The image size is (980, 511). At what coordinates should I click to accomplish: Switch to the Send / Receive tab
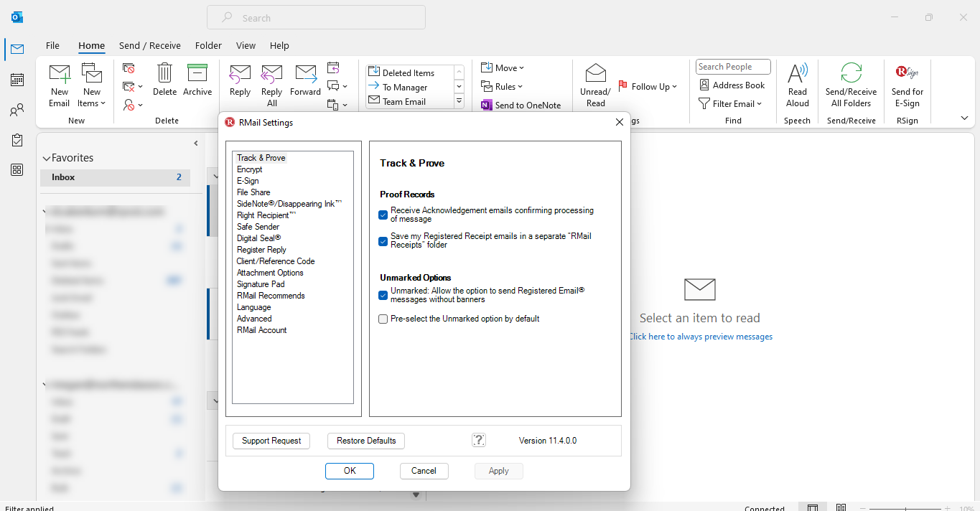click(150, 45)
